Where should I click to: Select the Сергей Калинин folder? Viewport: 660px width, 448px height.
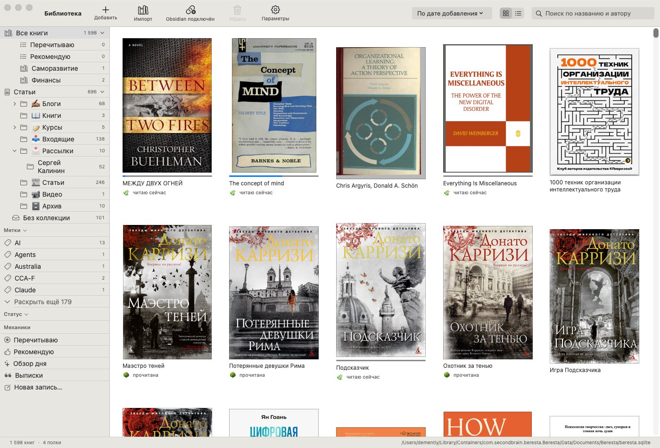[55, 166]
